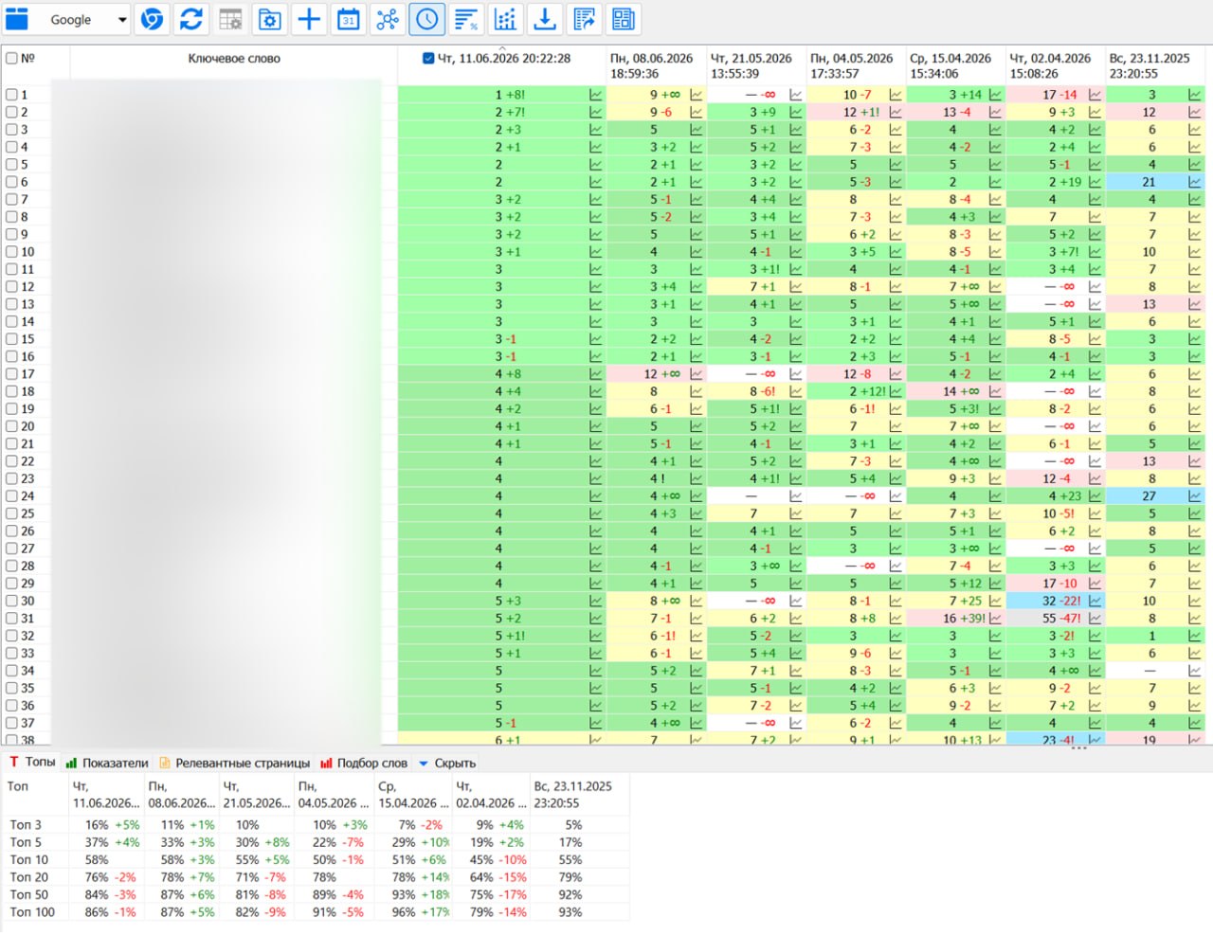
Task: Select the clock history icon
Action: pyautogui.click(x=427, y=19)
